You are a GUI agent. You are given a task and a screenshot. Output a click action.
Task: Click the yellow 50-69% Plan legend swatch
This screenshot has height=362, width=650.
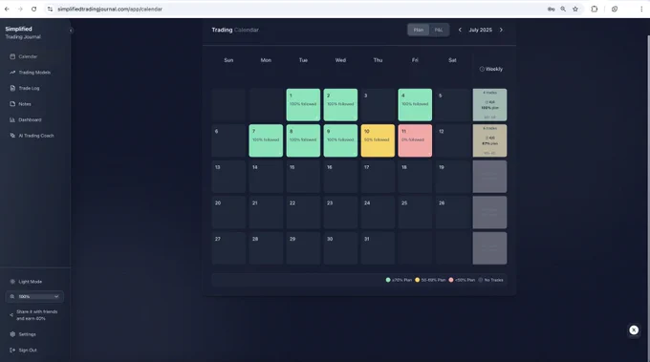[x=418, y=280]
